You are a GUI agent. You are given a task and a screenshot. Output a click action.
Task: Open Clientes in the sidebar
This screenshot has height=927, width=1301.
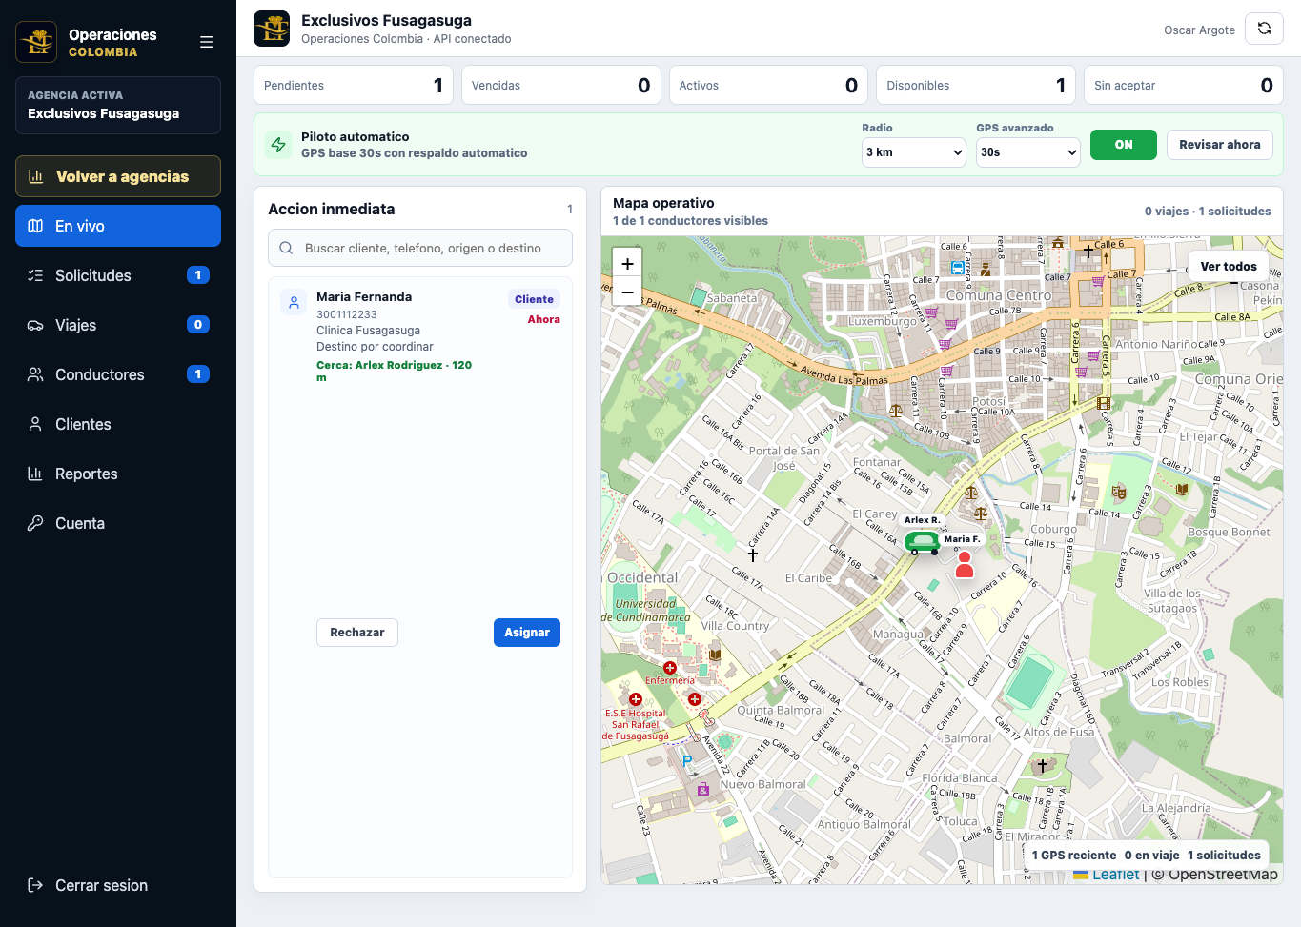pos(118,424)
